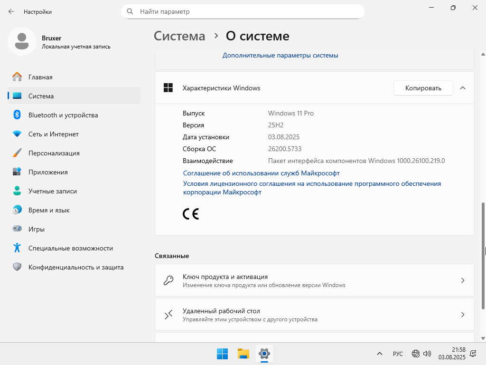This screenshot has height=365, width=486.
Task: Click the Wi-Fi icon for Сеть и Интернет
Action: click(17, 134)
